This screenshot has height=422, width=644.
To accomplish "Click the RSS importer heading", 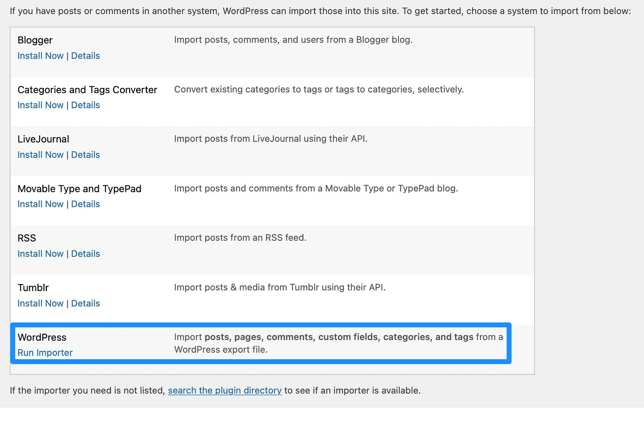I will pos(27,238).
